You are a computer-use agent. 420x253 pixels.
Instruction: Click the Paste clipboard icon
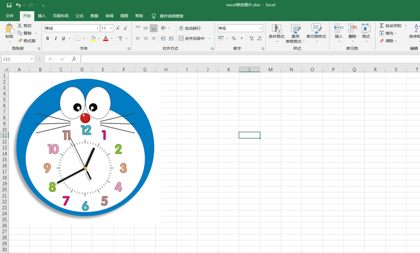point(9,28)
